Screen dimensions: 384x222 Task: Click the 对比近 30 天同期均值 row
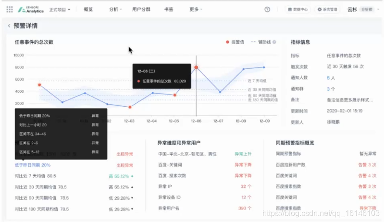click(x=74, y=187)
